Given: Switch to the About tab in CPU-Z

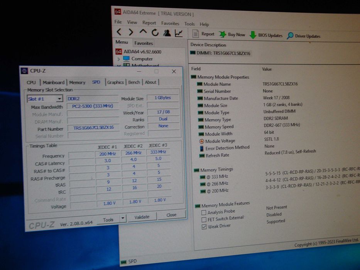Looking at the screenshot, I should [150, 82].
